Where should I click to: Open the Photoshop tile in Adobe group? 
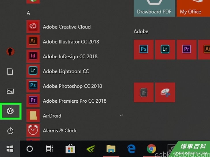tap(144, 49)
